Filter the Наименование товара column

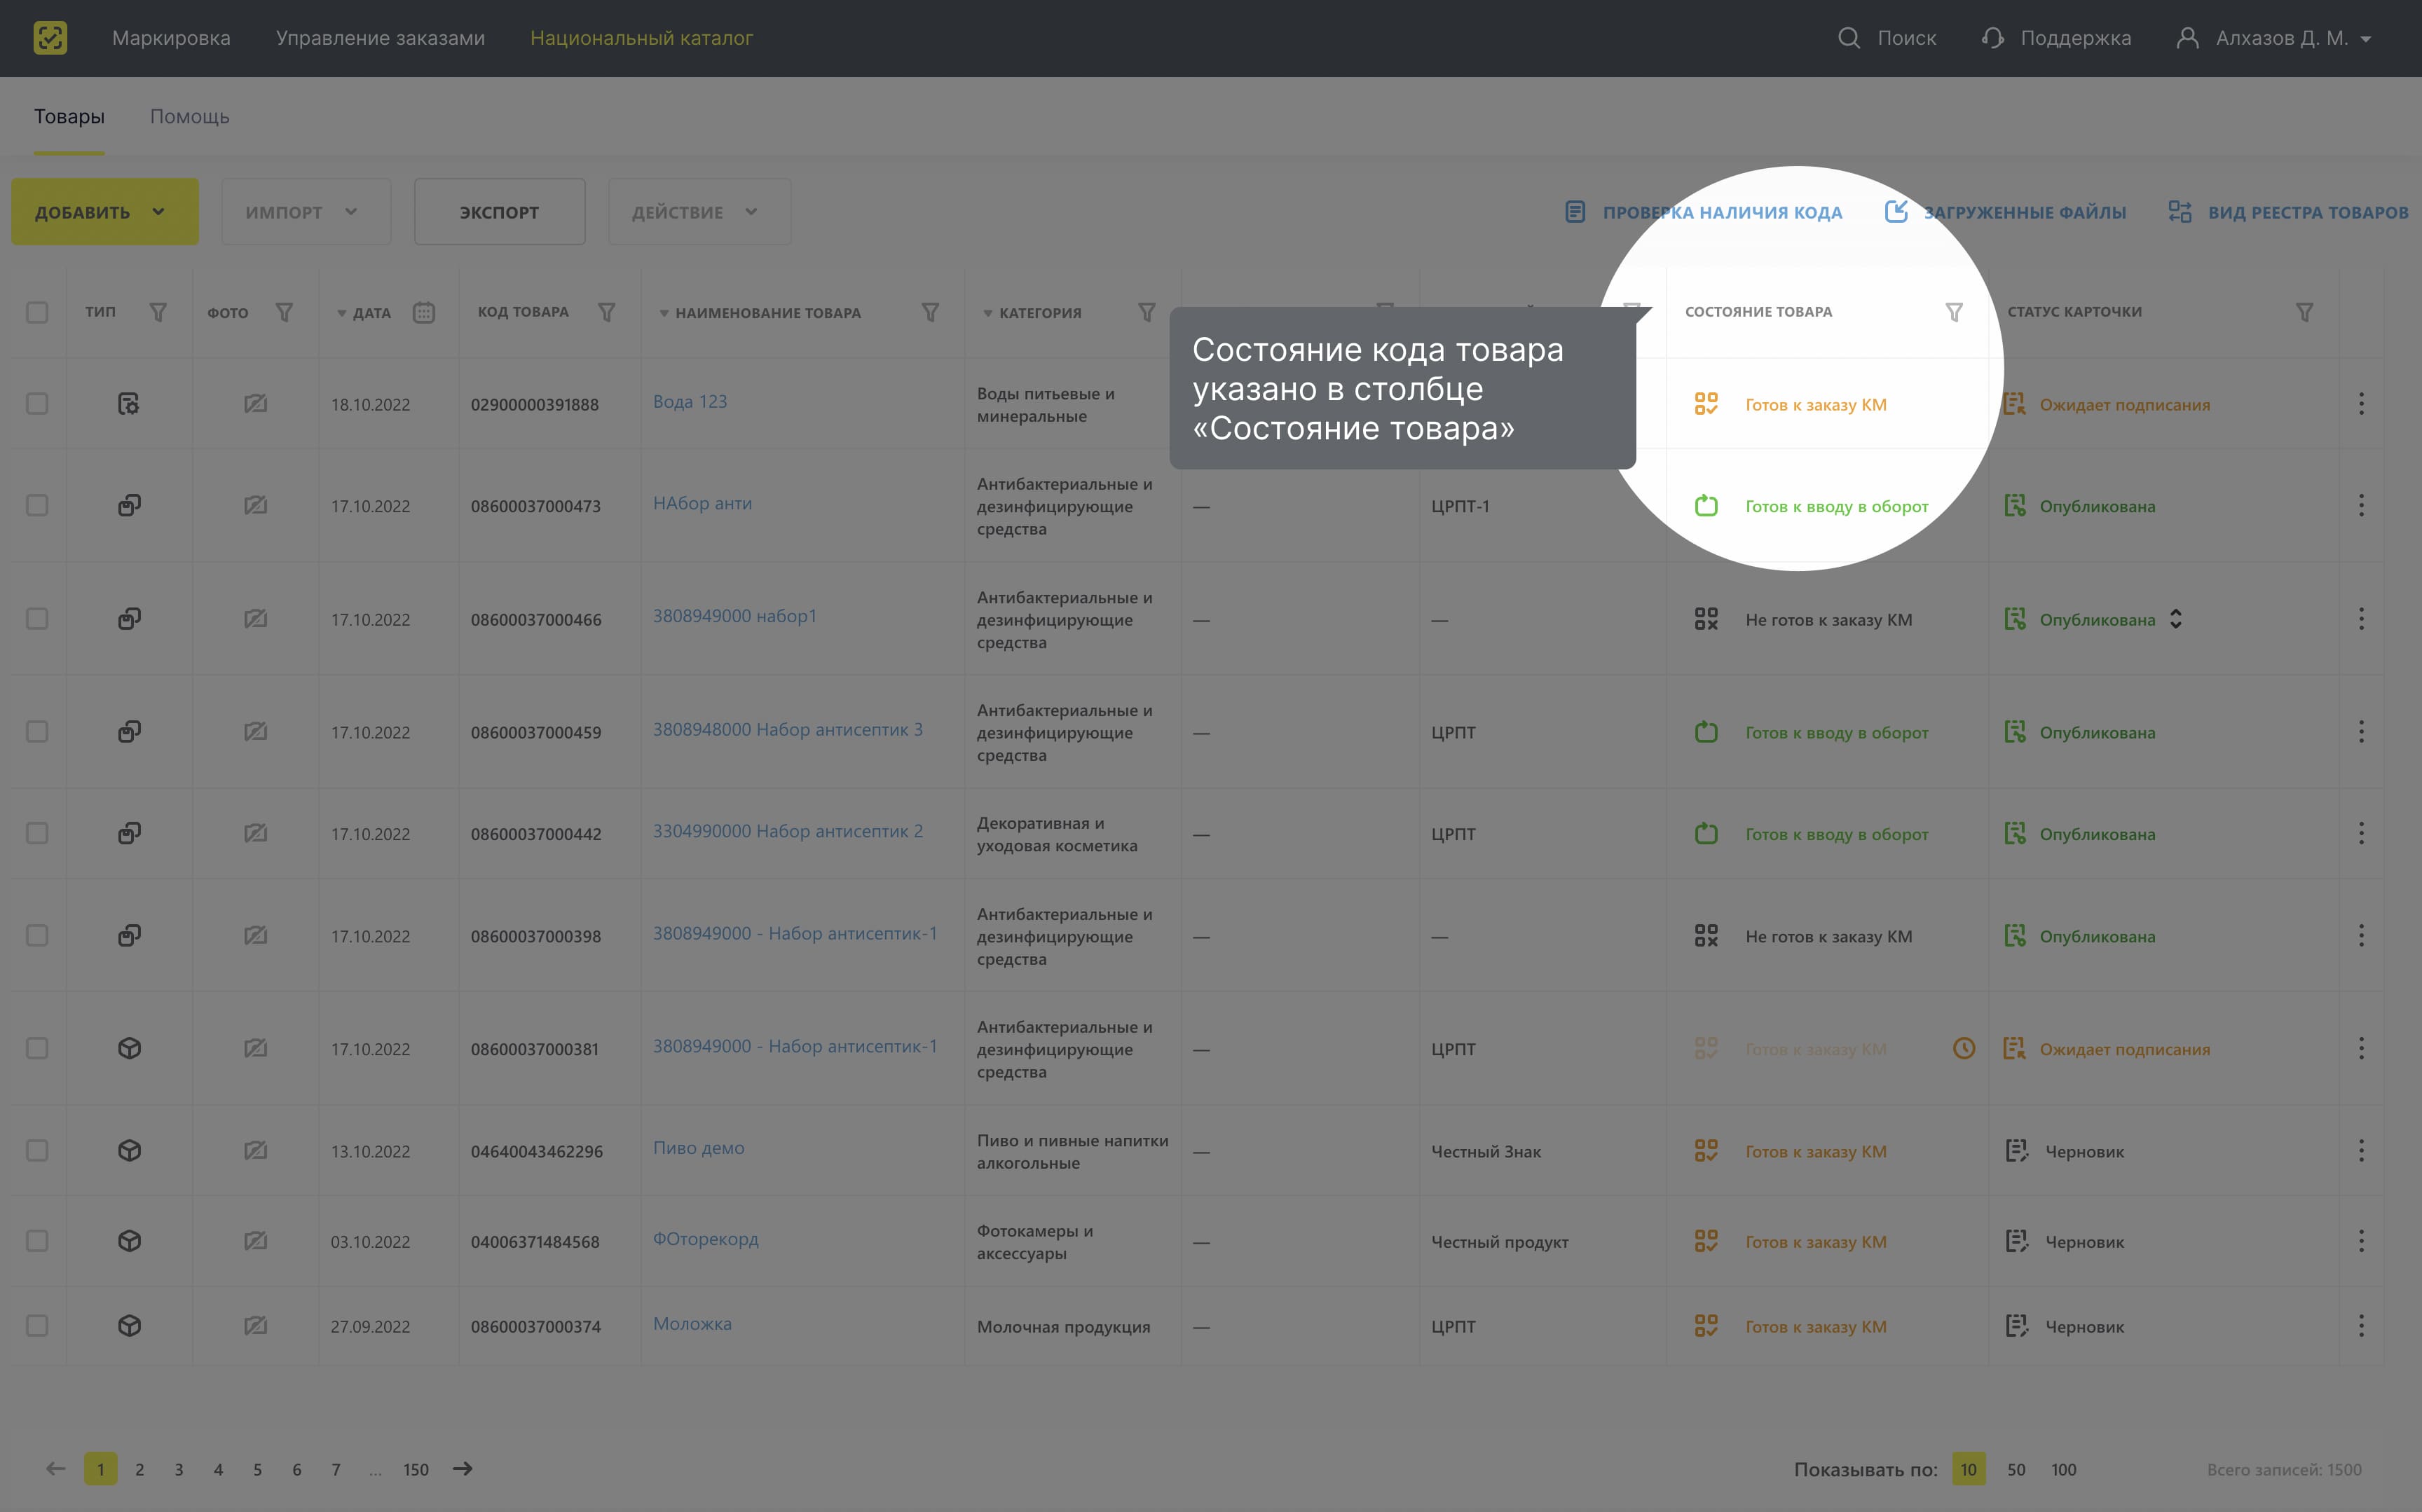930,312
